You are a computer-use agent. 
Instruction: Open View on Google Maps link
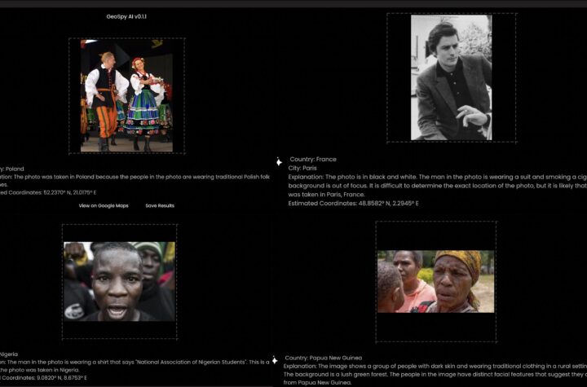point(104,205)
